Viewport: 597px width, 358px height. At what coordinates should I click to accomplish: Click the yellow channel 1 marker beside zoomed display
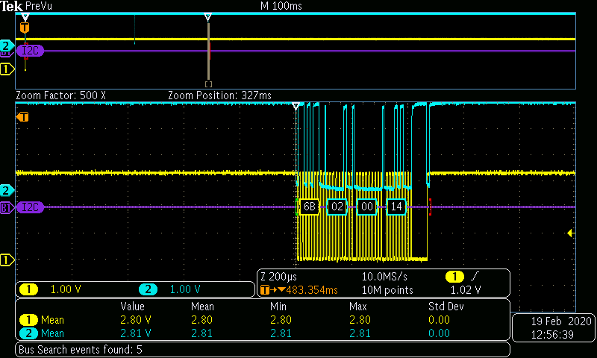pos(6,260)
